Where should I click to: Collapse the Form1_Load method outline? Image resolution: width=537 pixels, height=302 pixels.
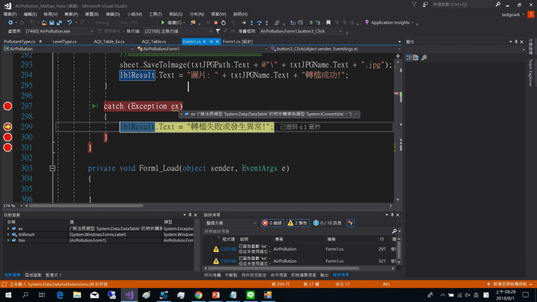(x=52, y=168)
